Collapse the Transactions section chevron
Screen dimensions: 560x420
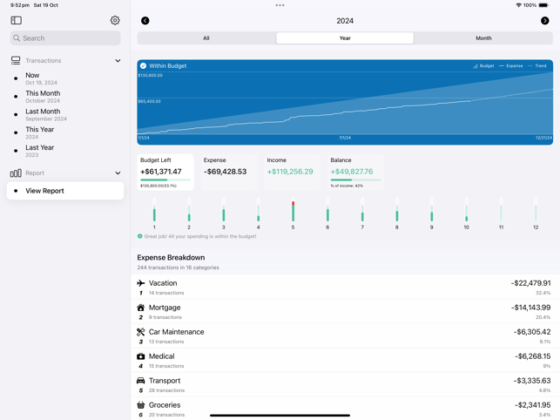pos(118,61)
